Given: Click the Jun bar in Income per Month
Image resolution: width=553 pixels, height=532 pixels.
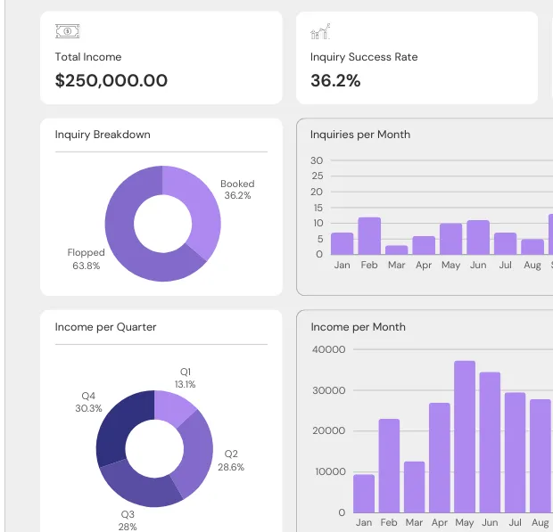Looking at the screenshot, I should (x=490, y=442).
